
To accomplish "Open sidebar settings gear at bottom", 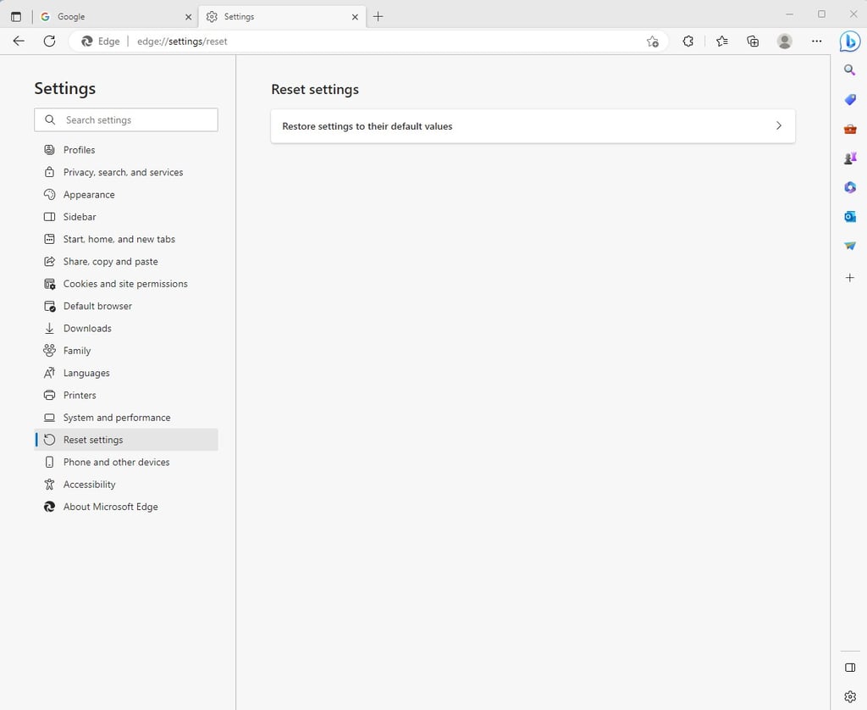I will pyautogui.click(x=850, y=696).
